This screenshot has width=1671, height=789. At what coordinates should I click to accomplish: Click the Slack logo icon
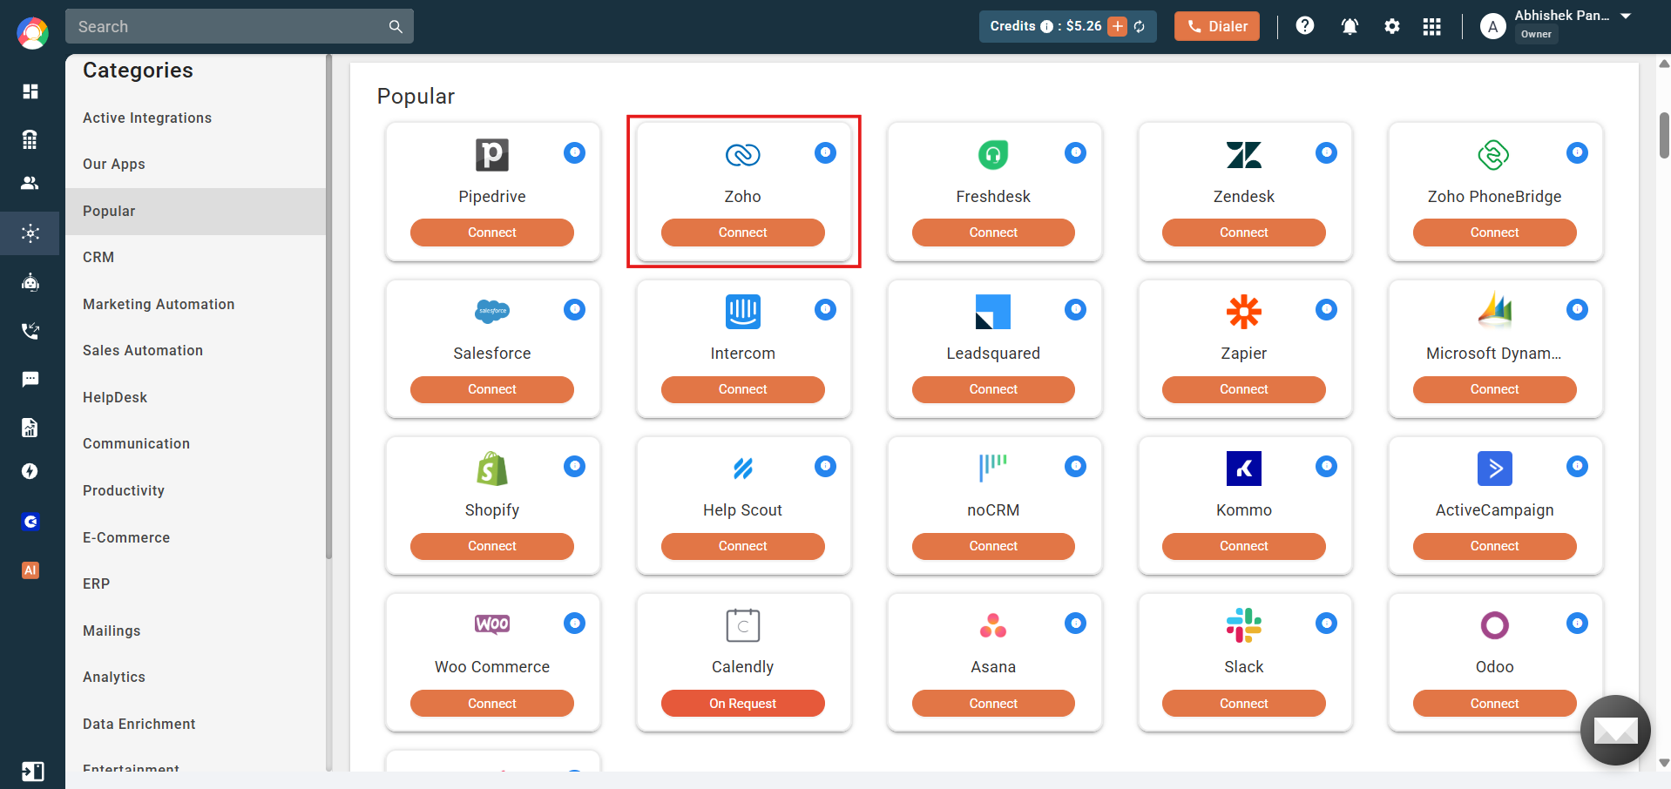1244,625
